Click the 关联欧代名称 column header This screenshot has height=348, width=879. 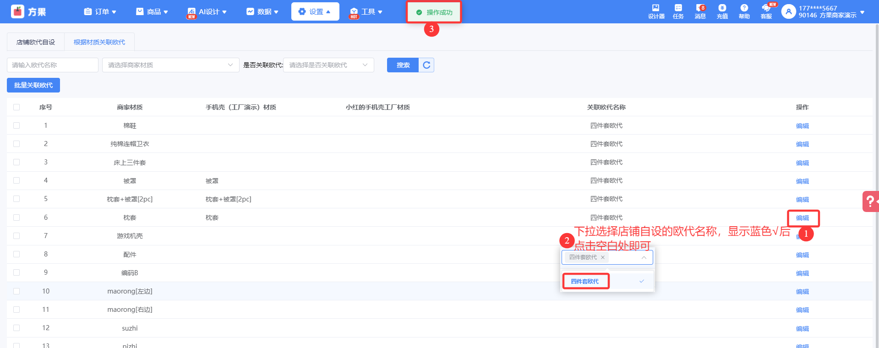point(606,107)
